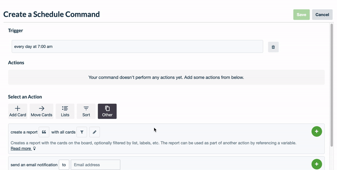Focus the Email address field
This screenshot has width=337, height=170.
click(x=96, y=165)
